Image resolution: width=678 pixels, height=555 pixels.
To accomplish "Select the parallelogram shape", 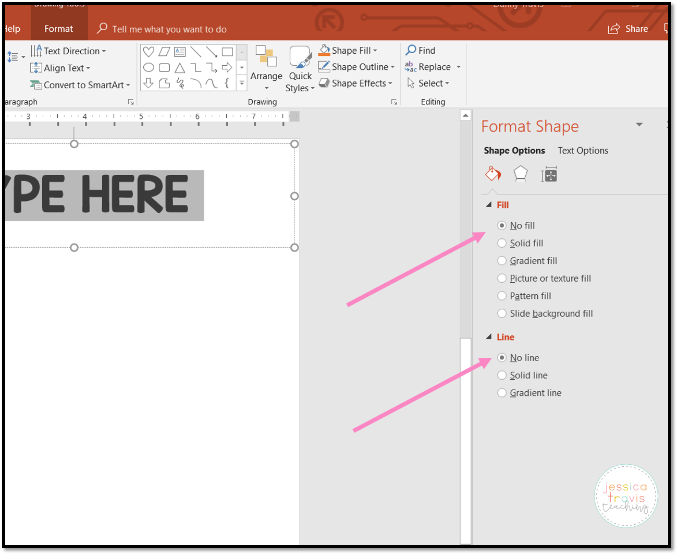I will click(164, 52).
